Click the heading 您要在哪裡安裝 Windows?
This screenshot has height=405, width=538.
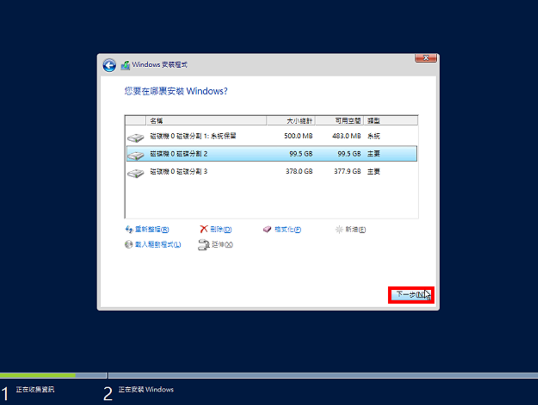coord(176,91)
